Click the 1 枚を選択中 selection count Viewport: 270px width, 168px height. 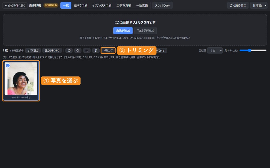[x=17, y=50]
